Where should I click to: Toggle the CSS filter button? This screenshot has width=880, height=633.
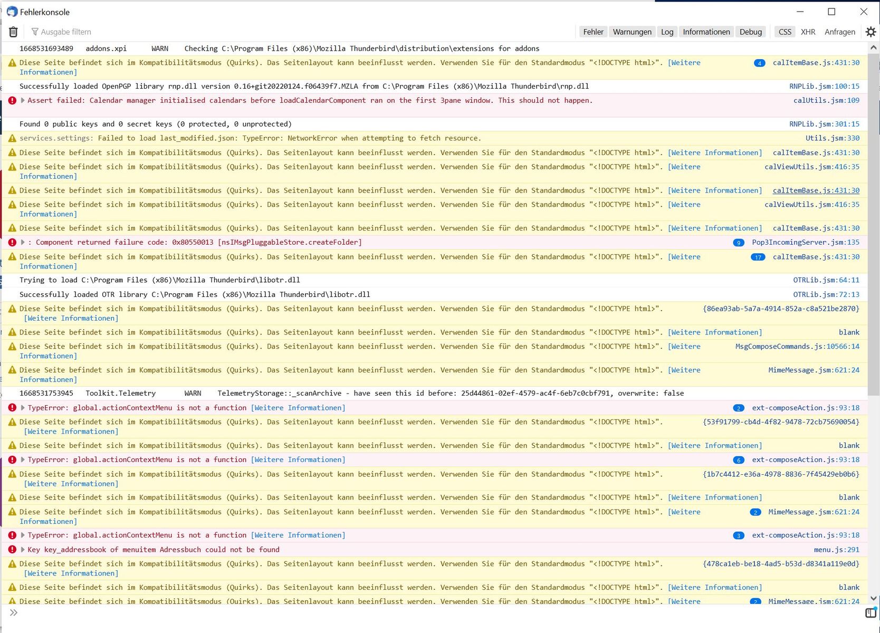(x=785, y=32)
